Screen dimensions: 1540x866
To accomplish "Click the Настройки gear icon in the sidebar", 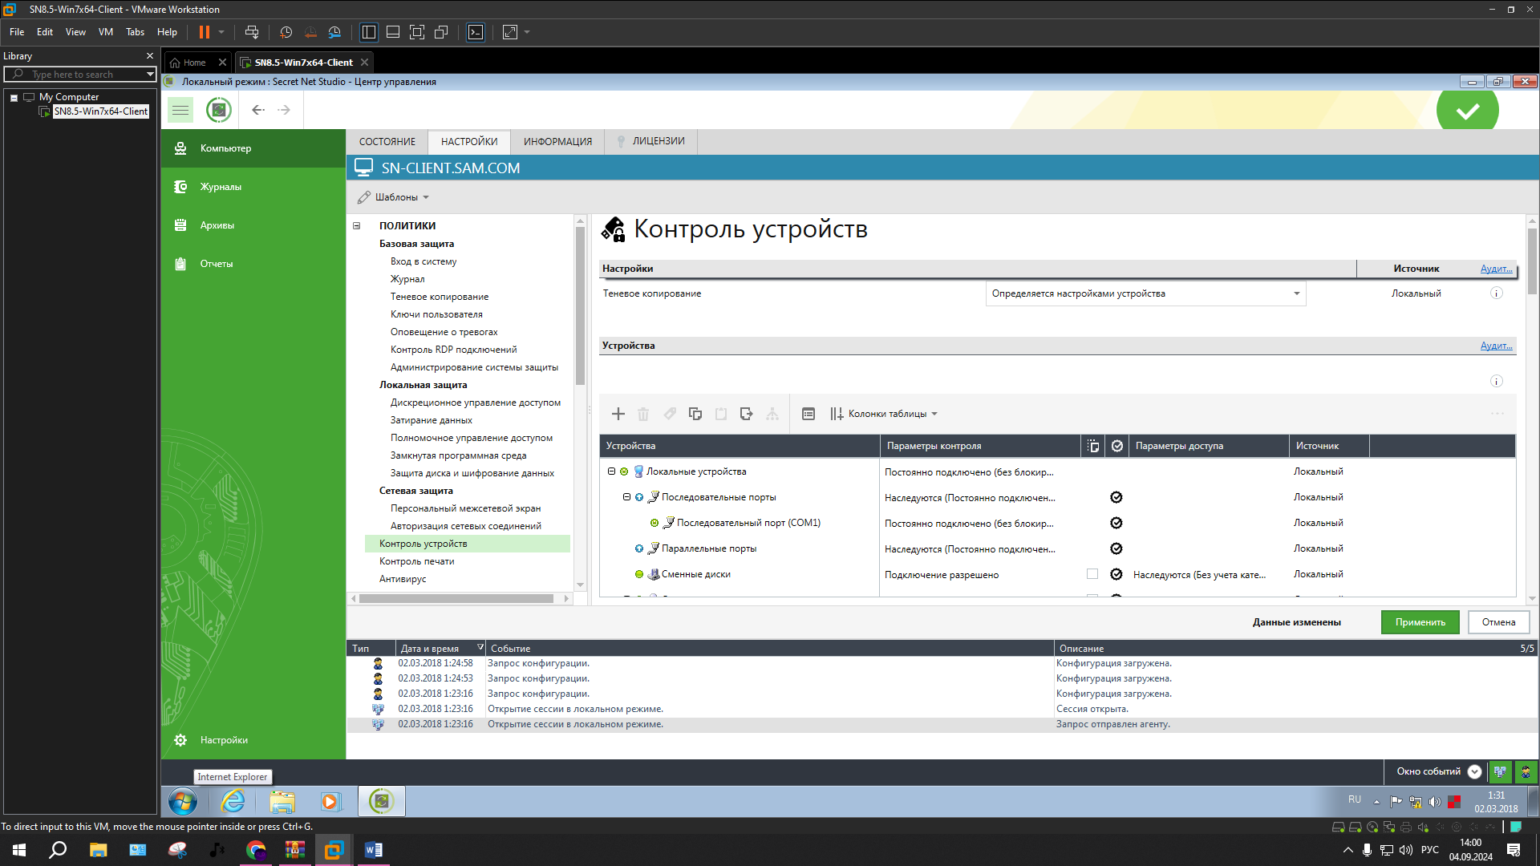I will [x=180, y=740].
